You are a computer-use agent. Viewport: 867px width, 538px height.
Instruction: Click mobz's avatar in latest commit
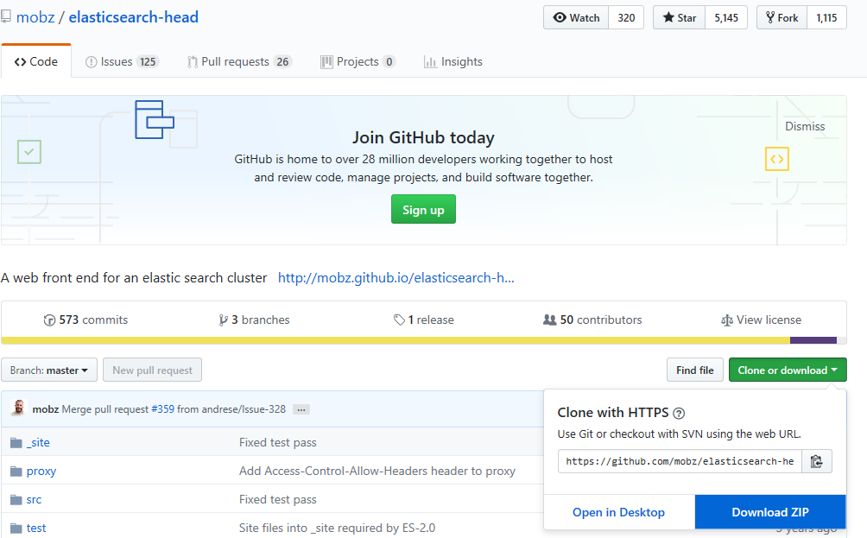pyautogui.click(x=18, y=408)
